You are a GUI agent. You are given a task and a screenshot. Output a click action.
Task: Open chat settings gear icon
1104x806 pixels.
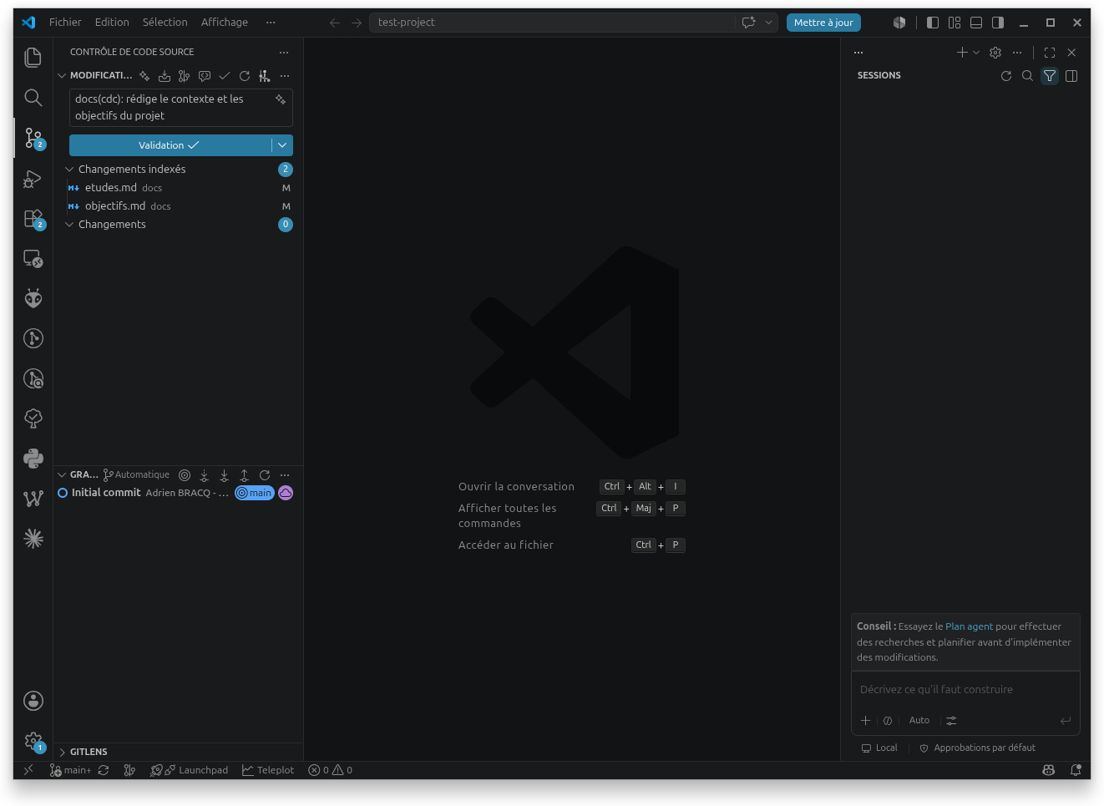995,53
